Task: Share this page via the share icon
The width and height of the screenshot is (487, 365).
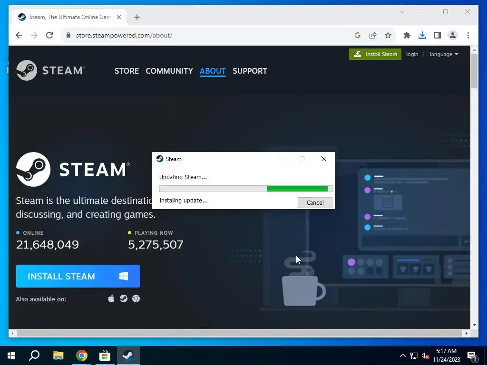Action: (x=373, y=35)
